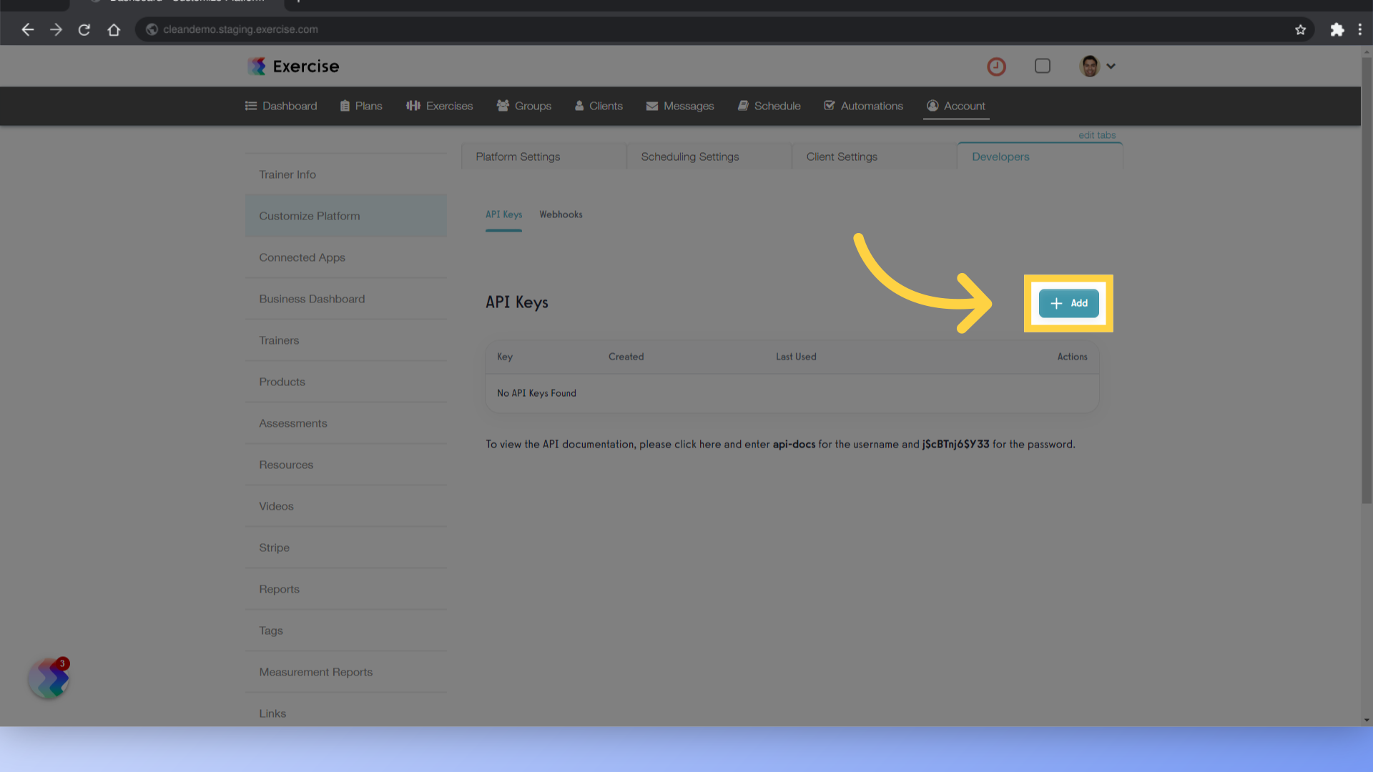Screen dimensions: 1373x772
Task: Click the Account navigation icon
Action: (x=932, y=106)
